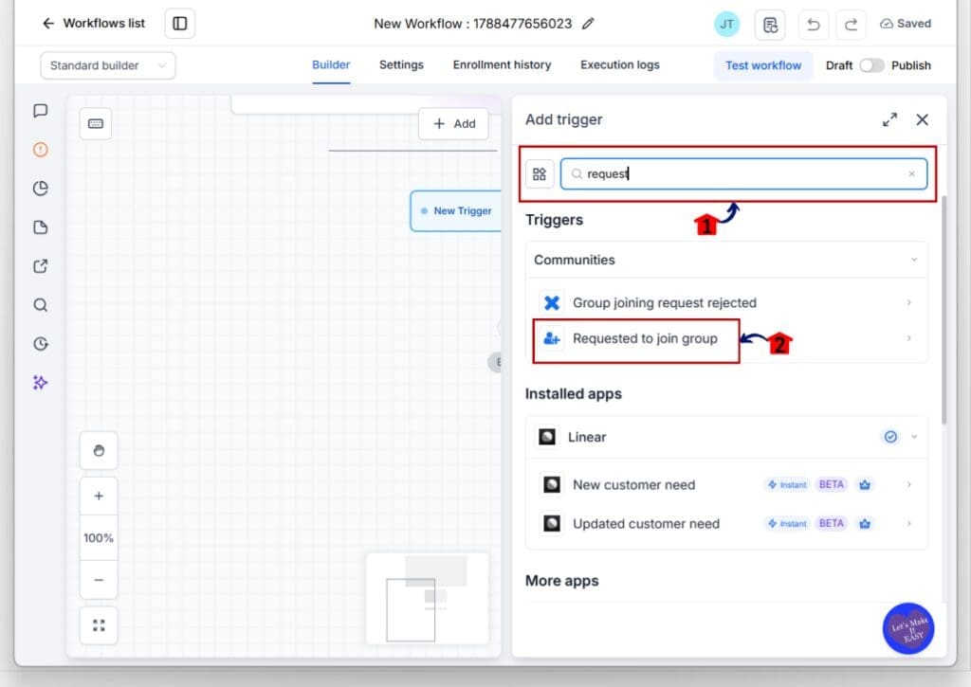The height and width of the screenshot is (687, 971).
Task: Open the JT user avatar
Action: click(x=726, y=24)
